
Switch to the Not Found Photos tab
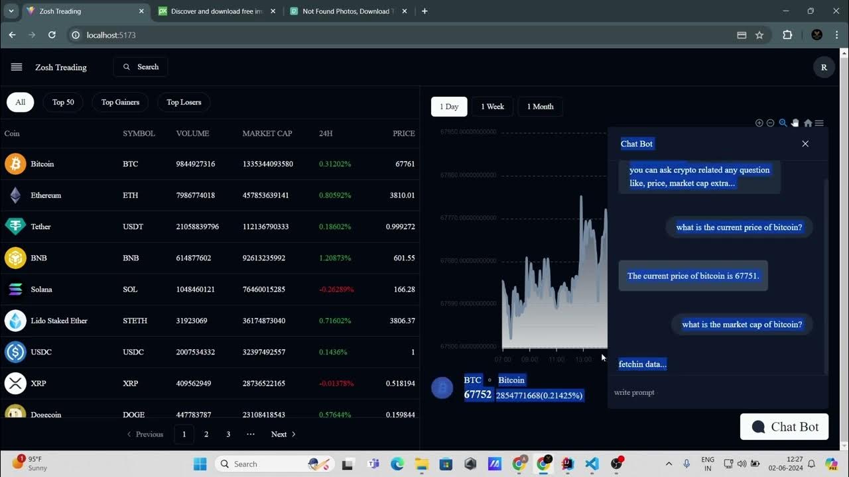(348, 11)
